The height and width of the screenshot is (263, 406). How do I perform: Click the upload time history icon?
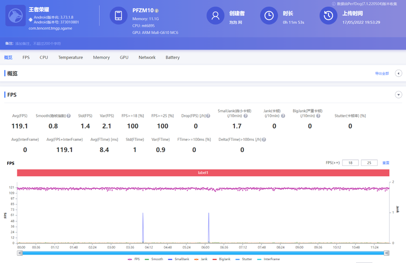[x=328, y=16]
